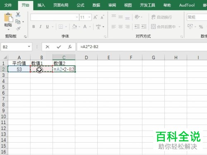Click cell A2 containing 53
207x155 pixels.
[19, 69]
